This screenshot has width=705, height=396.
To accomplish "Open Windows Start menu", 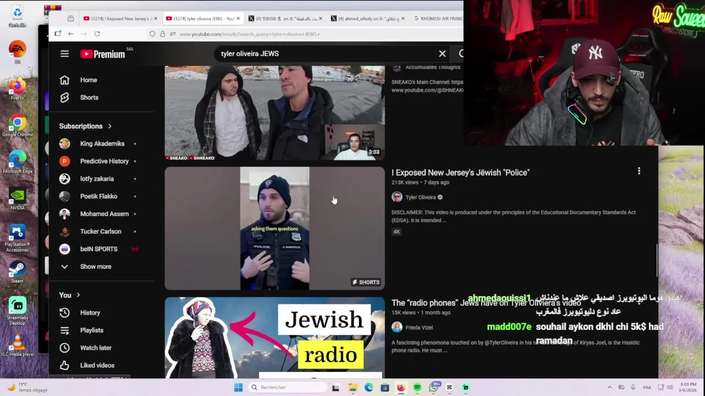I will click(x=238, y=387).
